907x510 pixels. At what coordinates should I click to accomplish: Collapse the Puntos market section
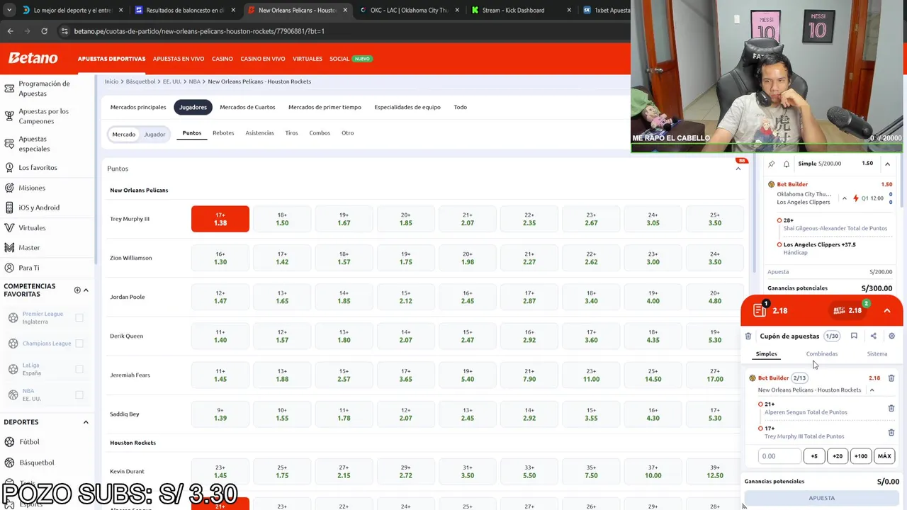click(738, 169)
